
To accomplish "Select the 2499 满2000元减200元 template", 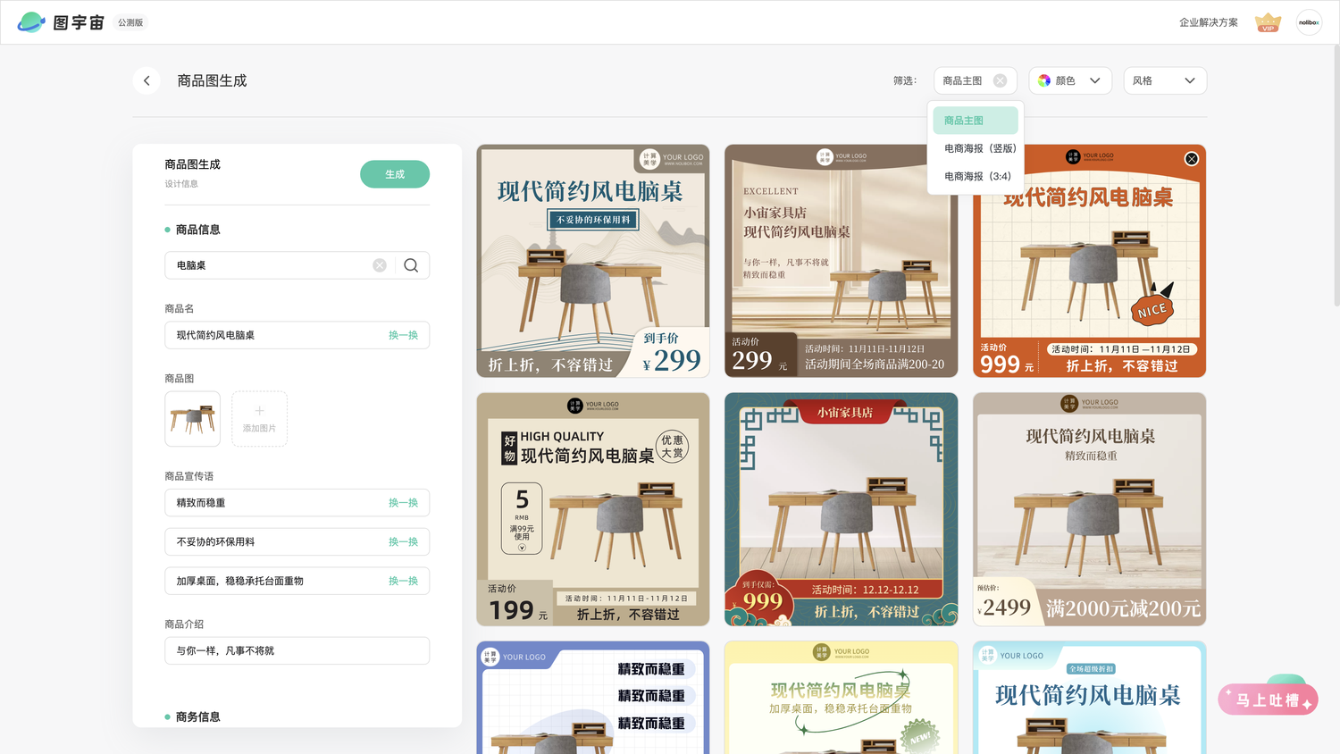I will 1089,509.
